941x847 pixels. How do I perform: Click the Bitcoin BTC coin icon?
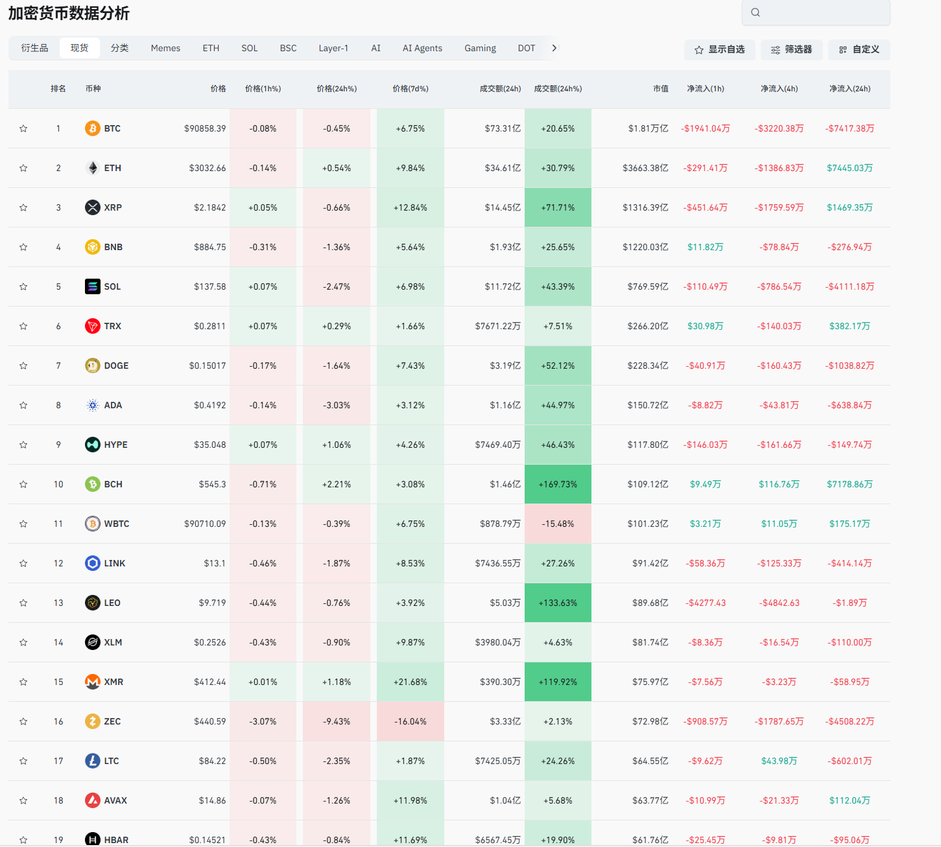tap(93, 128)
